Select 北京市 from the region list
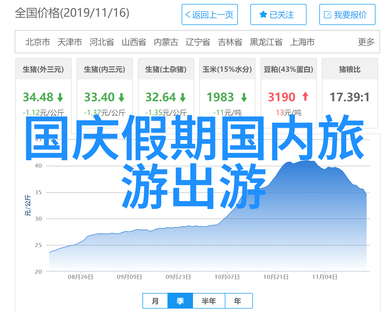Viewport: 386px width, 312px height. coord(37,42)
